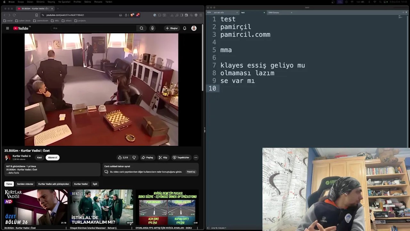Select the Seriden videolar chip
The height and width of the screenshot is (231, 410).
tap(25, 184)
